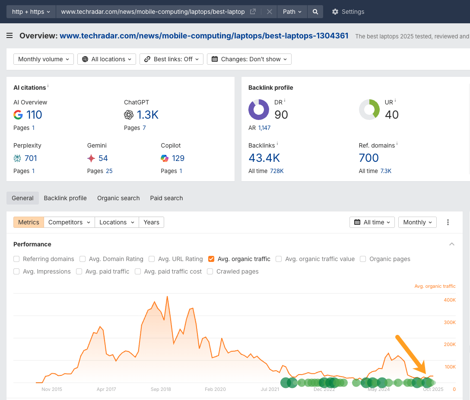Click the Perplexity icon
470x400 pixels.
pos(18,158)
